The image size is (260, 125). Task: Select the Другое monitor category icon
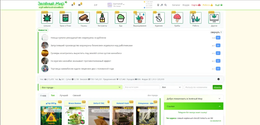click(x=214, y=18)
